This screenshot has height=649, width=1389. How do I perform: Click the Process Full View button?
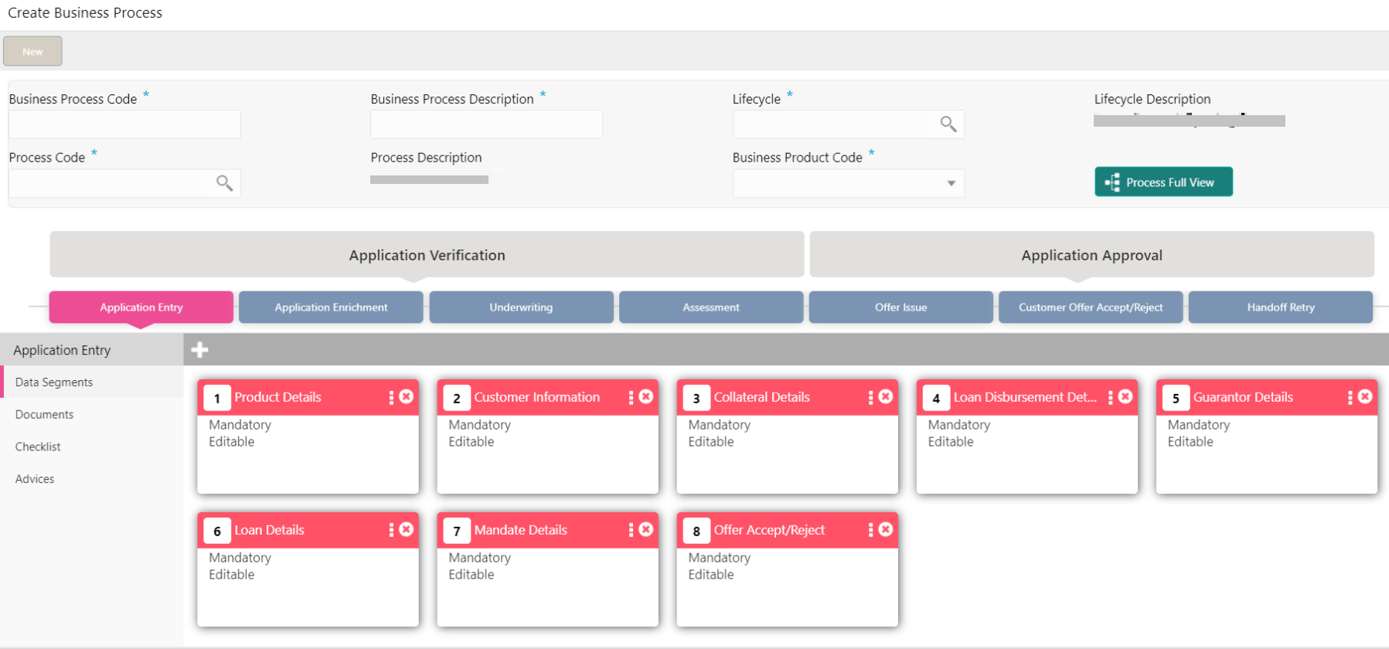1163,182
